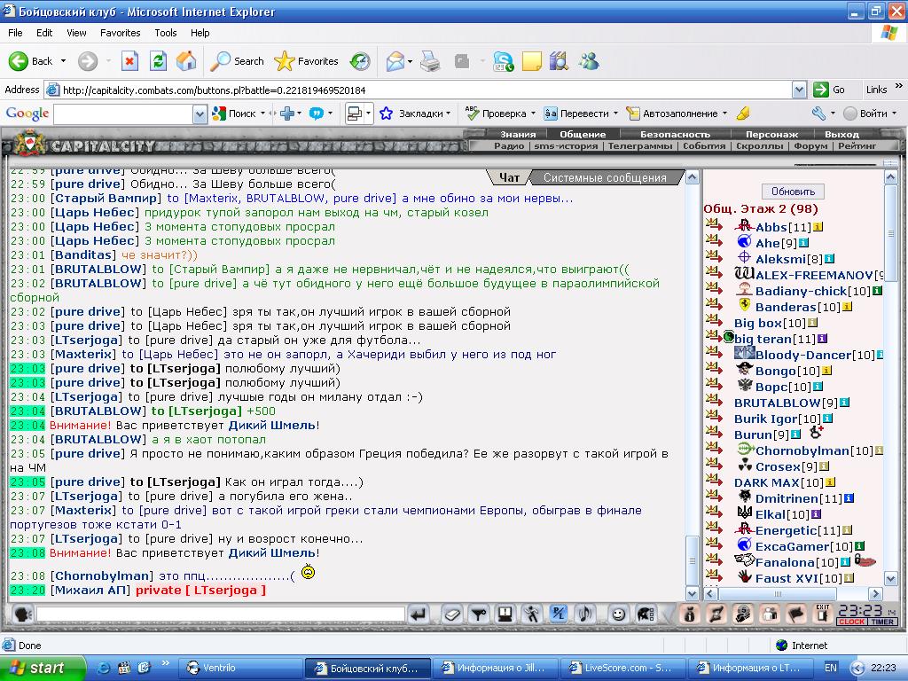Click the Skype icon in IE toolbar
This screenshot has height=681, width=908.
pyautogui.click(x=504, y=61)
